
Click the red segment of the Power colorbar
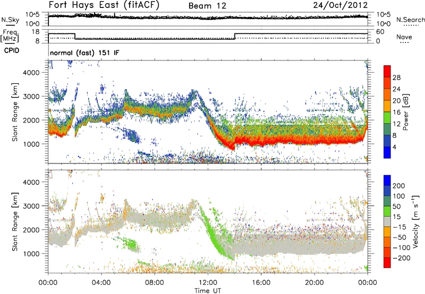[x=387, y=71]
